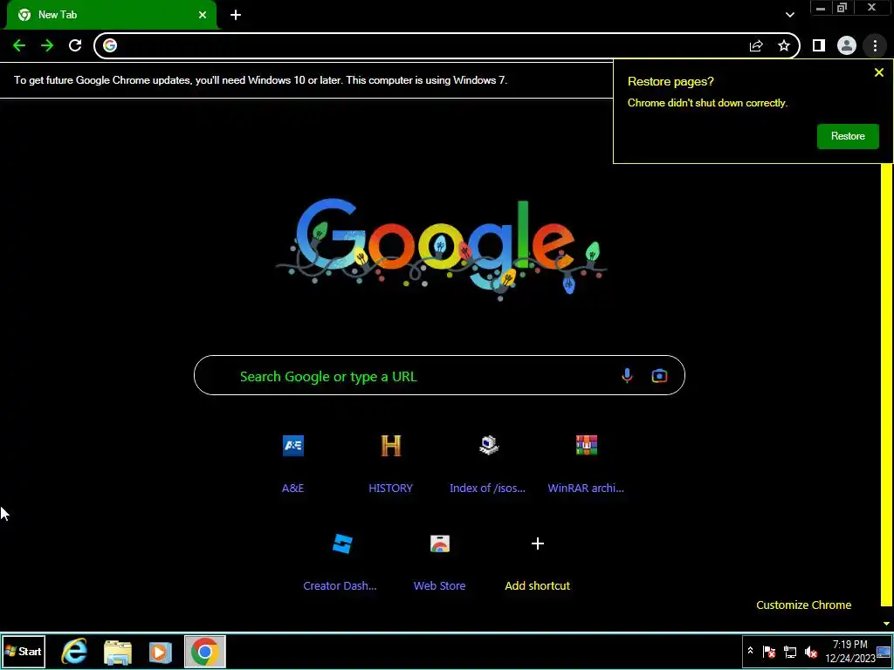Image resolution: width=894 pixels, height=670 pixels.
Task: Open the HISTORY shortcut icon
Action: coord(390,446)
